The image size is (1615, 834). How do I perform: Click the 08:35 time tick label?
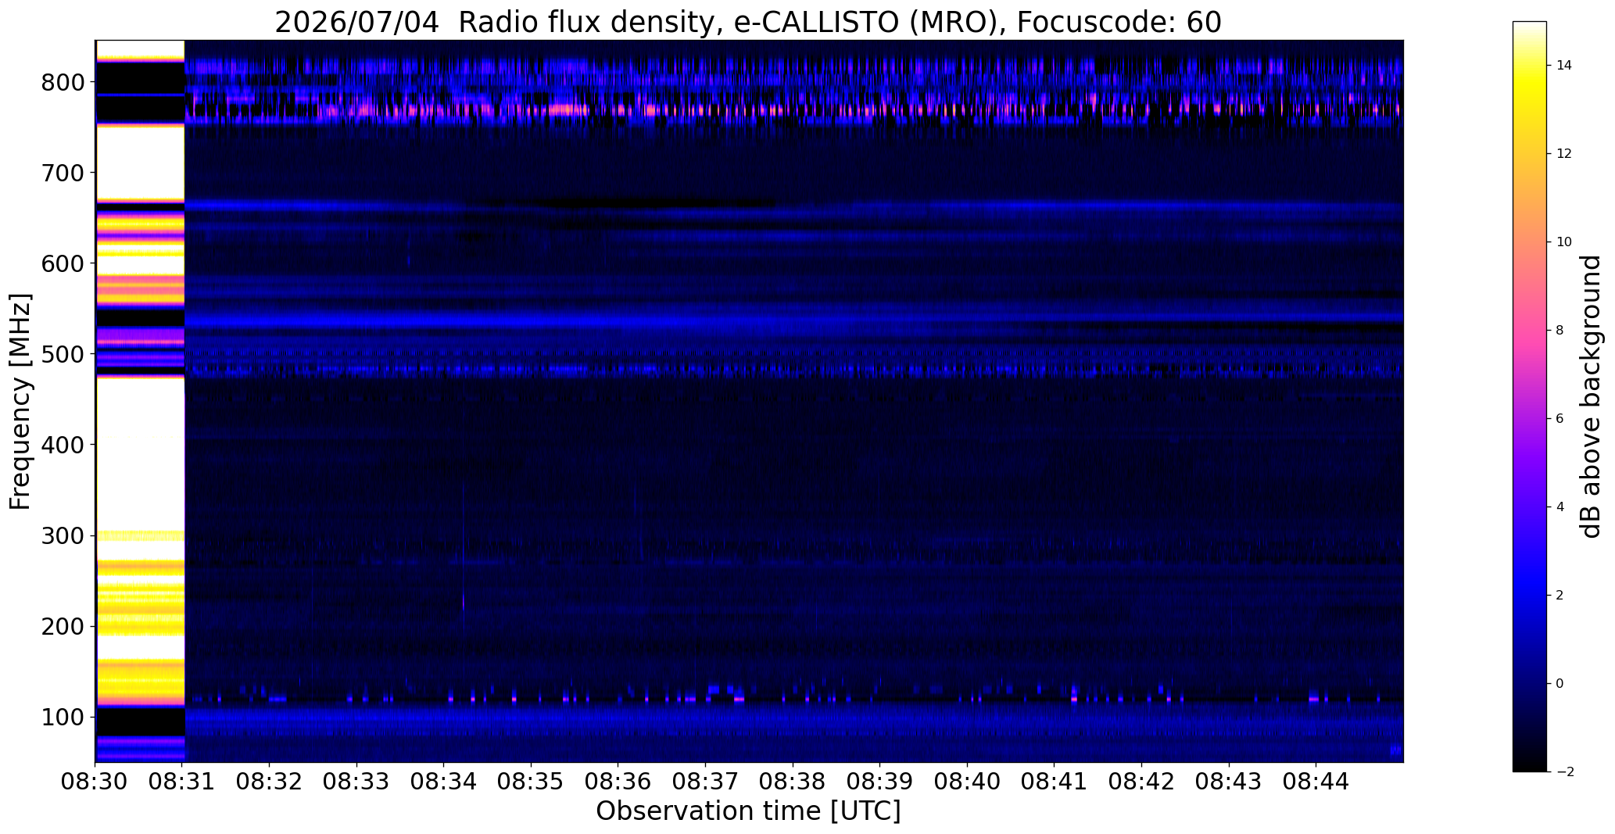(531, 781)
